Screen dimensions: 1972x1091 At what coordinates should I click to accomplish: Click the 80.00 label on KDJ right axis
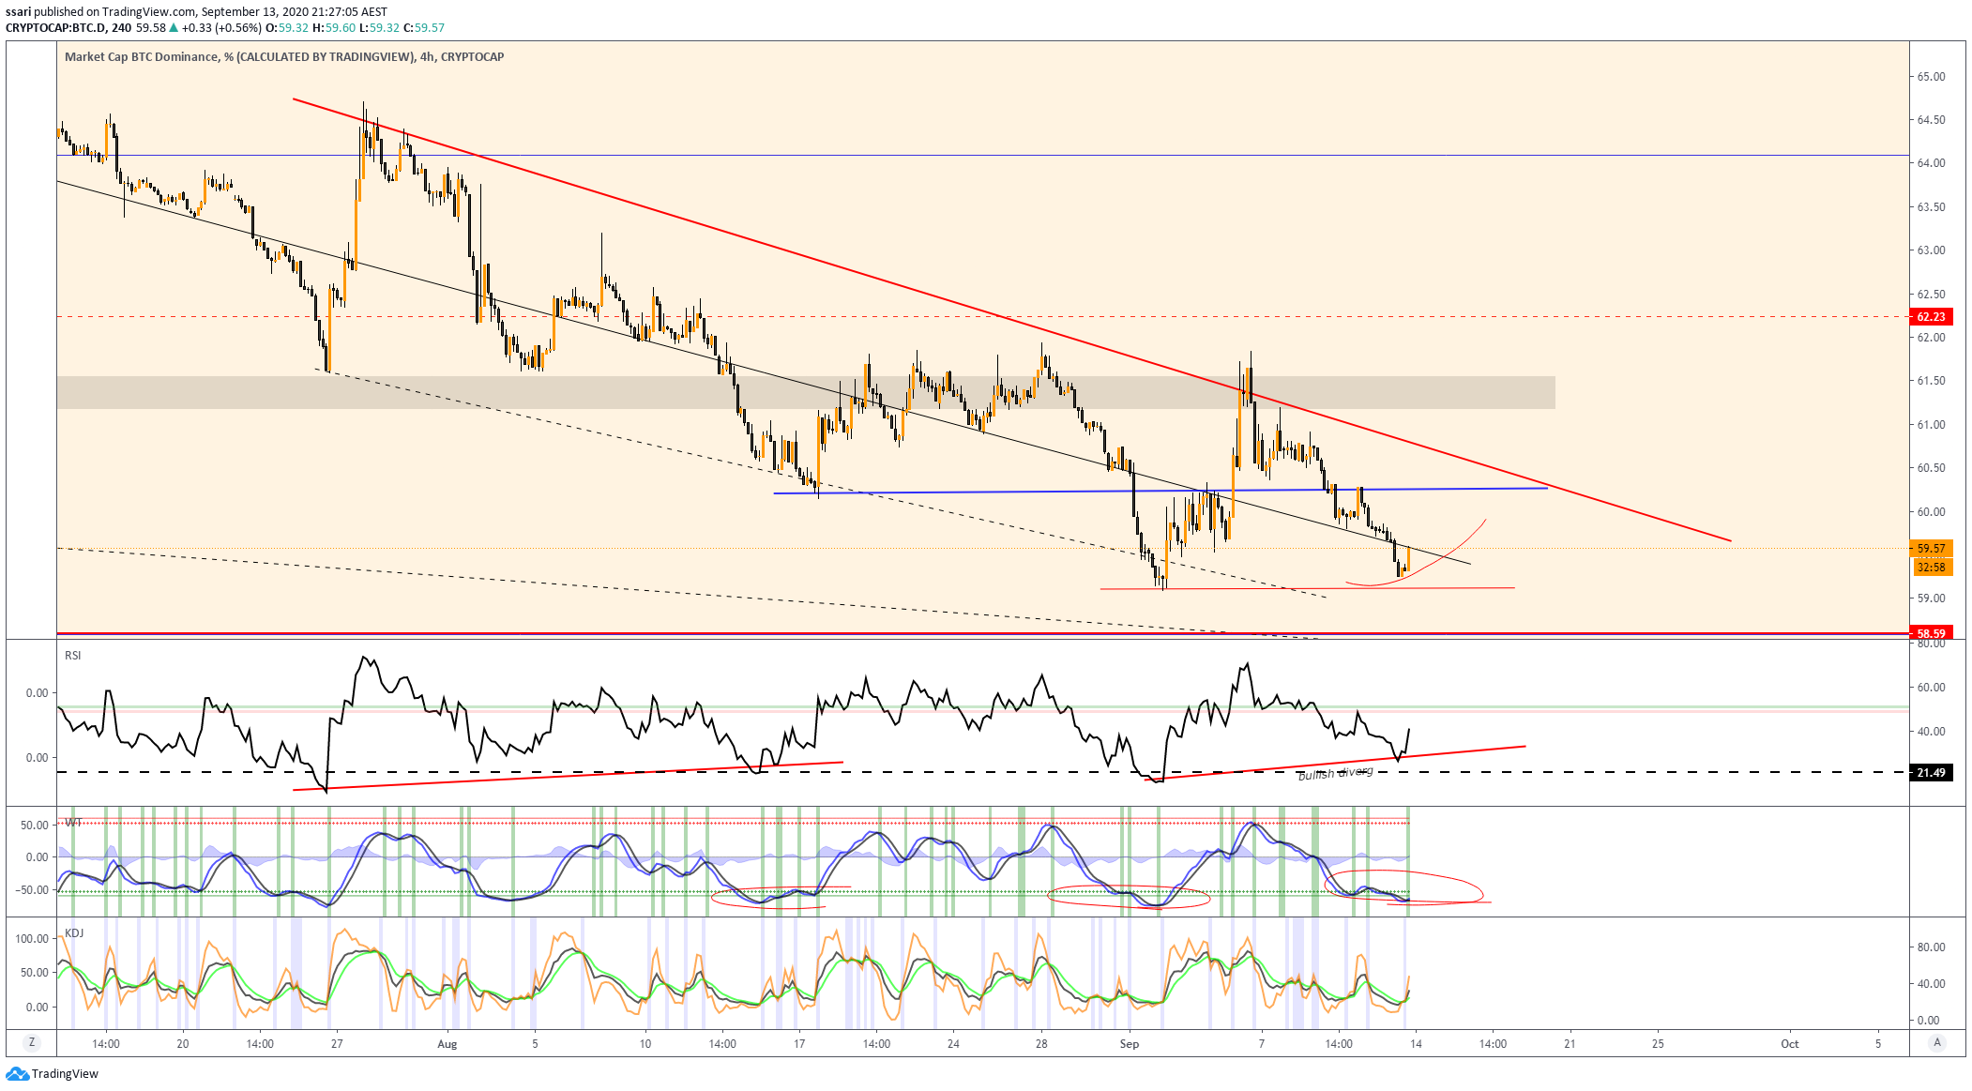click(x=1931, y=947)
